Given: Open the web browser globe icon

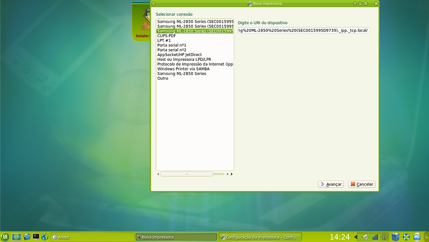Looking at the screenshot, I should point(45,237).
